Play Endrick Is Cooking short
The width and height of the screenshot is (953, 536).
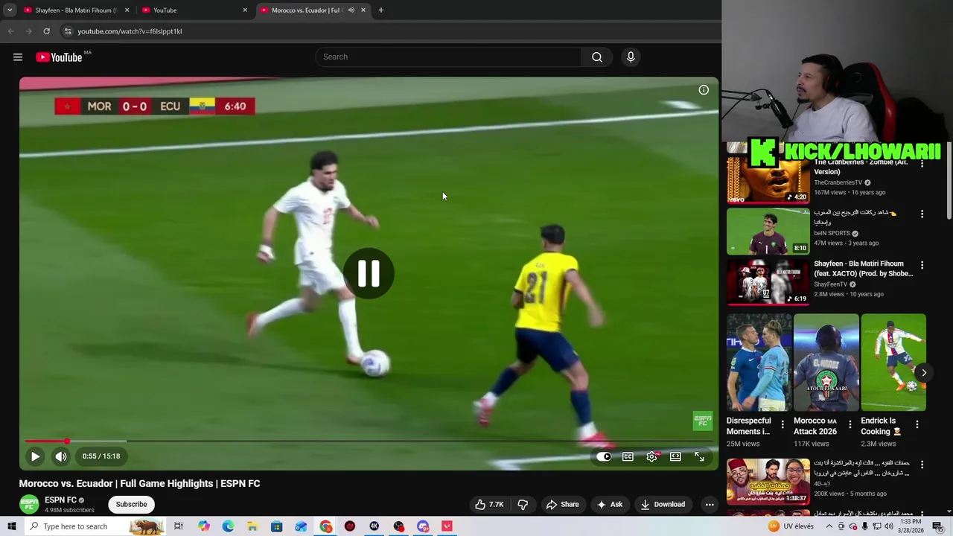[x=893, y=363]
